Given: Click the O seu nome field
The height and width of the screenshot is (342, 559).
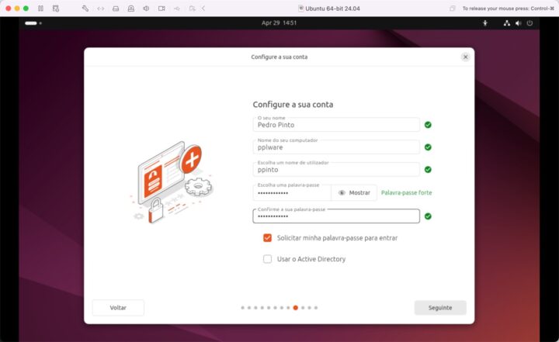Looking at the screenshot, I should coord(336,125).
